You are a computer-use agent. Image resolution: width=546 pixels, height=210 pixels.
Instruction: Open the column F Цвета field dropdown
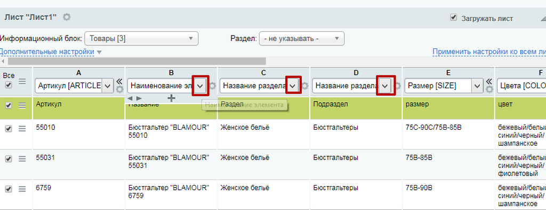pos(521,86)
